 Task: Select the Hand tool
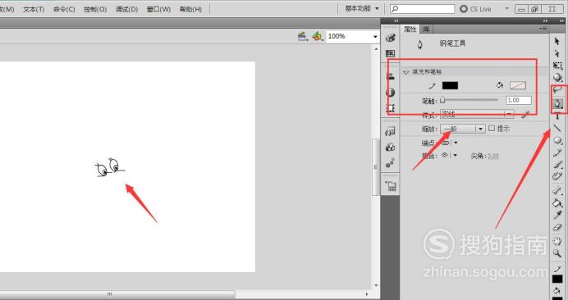pyautogui.click(x=557, y=241)
